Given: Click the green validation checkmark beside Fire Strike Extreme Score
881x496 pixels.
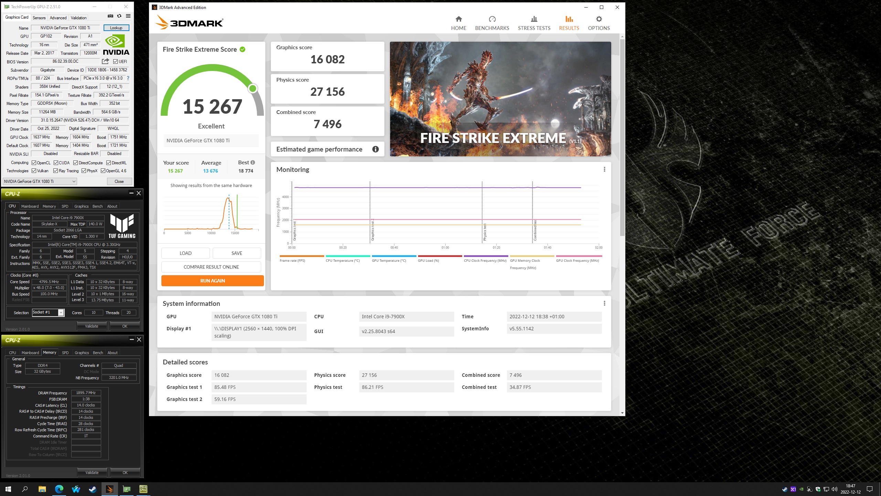Looking at the screenshot, I should pyautogui.click(x=242, y=49).
